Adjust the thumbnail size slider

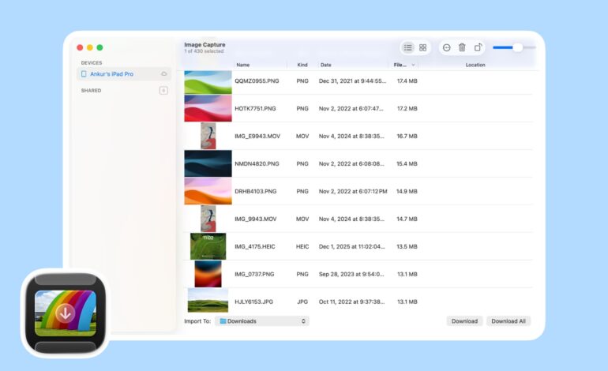[x=516, y=47]
